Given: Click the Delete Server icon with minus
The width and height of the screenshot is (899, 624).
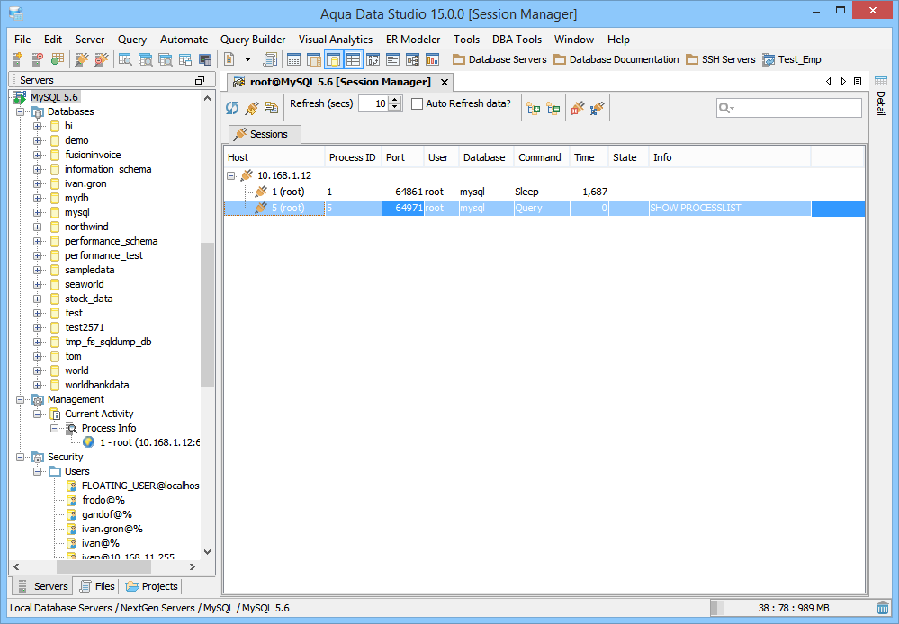Looking at the screenshot, I should tap(37, 59).
